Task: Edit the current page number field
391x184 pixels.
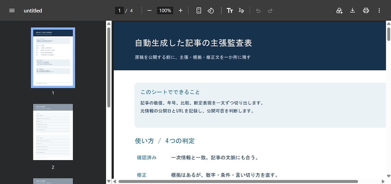Action: (119, 11)
